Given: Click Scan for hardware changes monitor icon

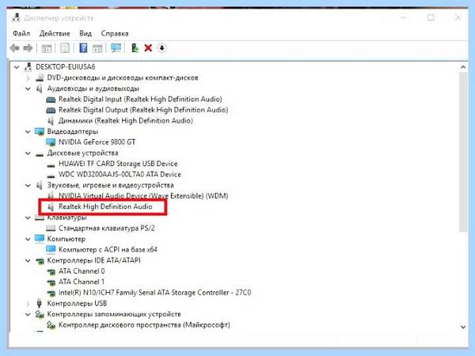Looking at the screenshot, I should coord(116,47).
